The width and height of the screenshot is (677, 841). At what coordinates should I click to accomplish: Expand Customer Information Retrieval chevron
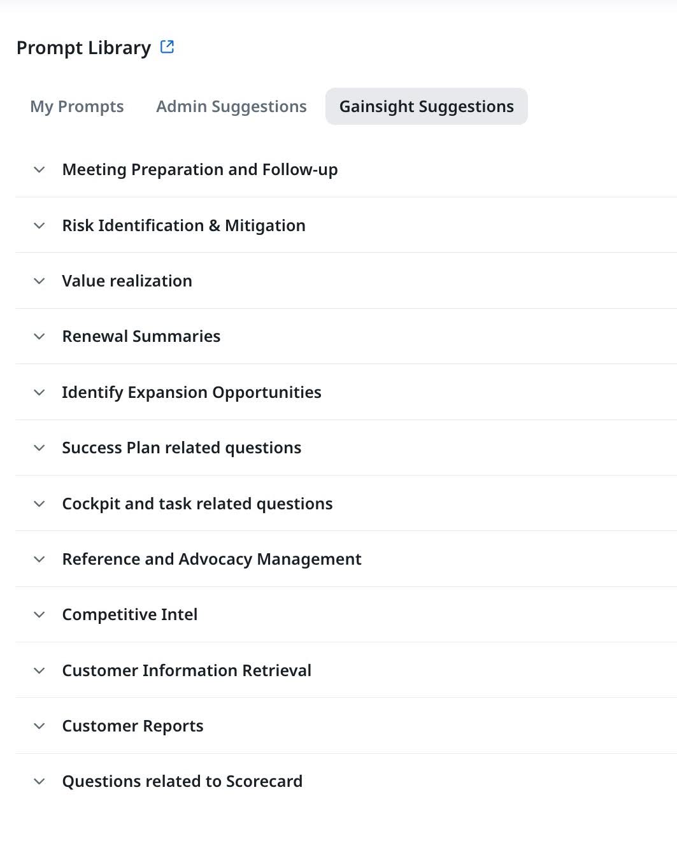click(x=39, y=671)
